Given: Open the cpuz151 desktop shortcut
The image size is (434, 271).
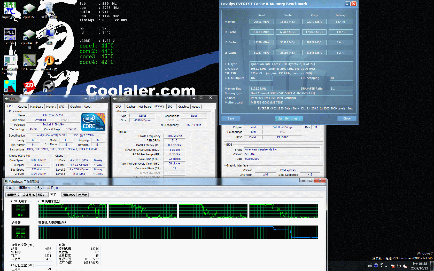Looking at the screenshot, I should (x=29, y=10).
